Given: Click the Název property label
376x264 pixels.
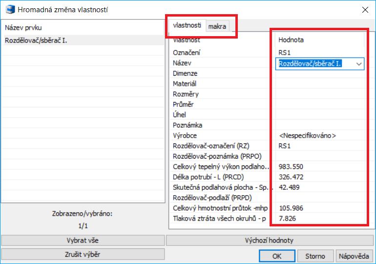Looking at the screenshot, I should (182, 63).
